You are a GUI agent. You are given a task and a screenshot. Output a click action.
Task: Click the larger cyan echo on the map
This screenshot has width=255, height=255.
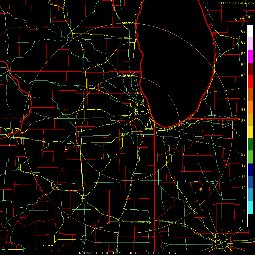pyautogui.click(x=108, y=156)
